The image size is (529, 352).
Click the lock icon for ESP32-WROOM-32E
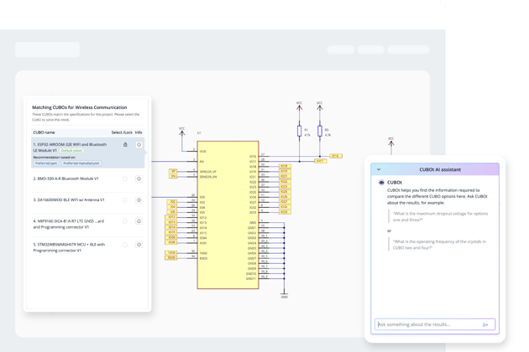[125, 145]
